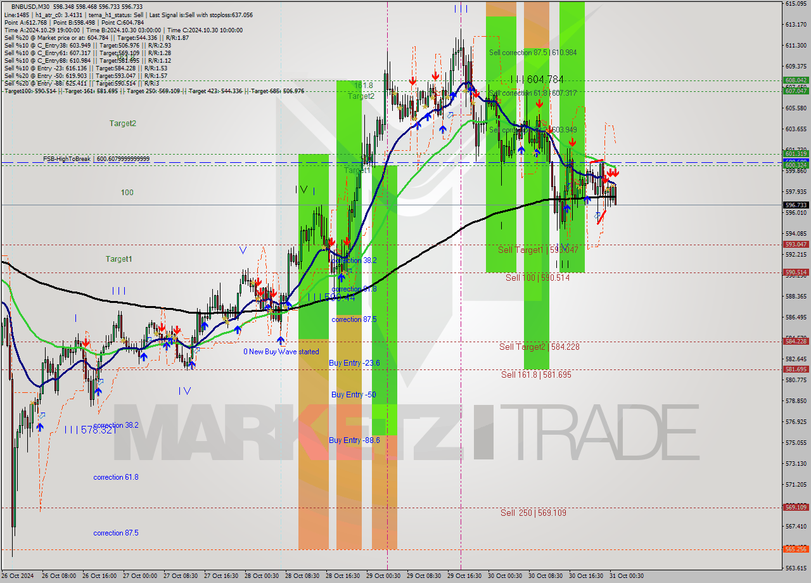
Task: Click the black current price tag 596.733
Action: point(796,205)
